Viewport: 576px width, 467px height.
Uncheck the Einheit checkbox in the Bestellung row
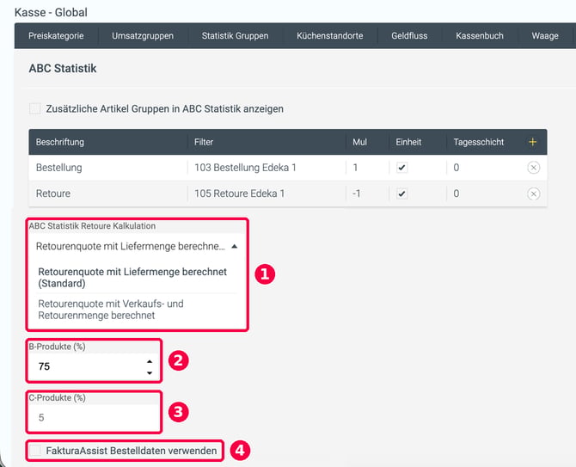pyautogui.click(x=401, y=168)
